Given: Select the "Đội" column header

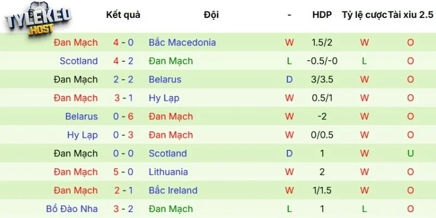Looking at the screenshot, I should 211,15.
